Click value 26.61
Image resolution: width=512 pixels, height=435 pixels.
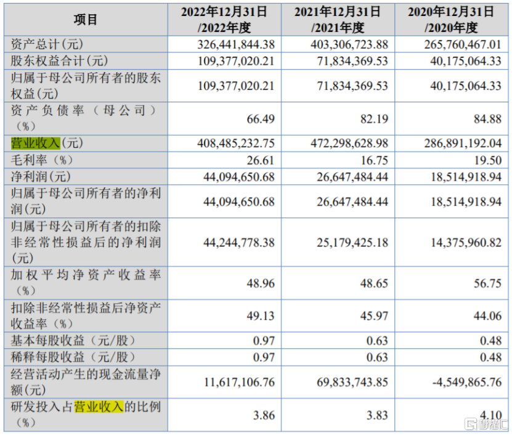(261, 160)
